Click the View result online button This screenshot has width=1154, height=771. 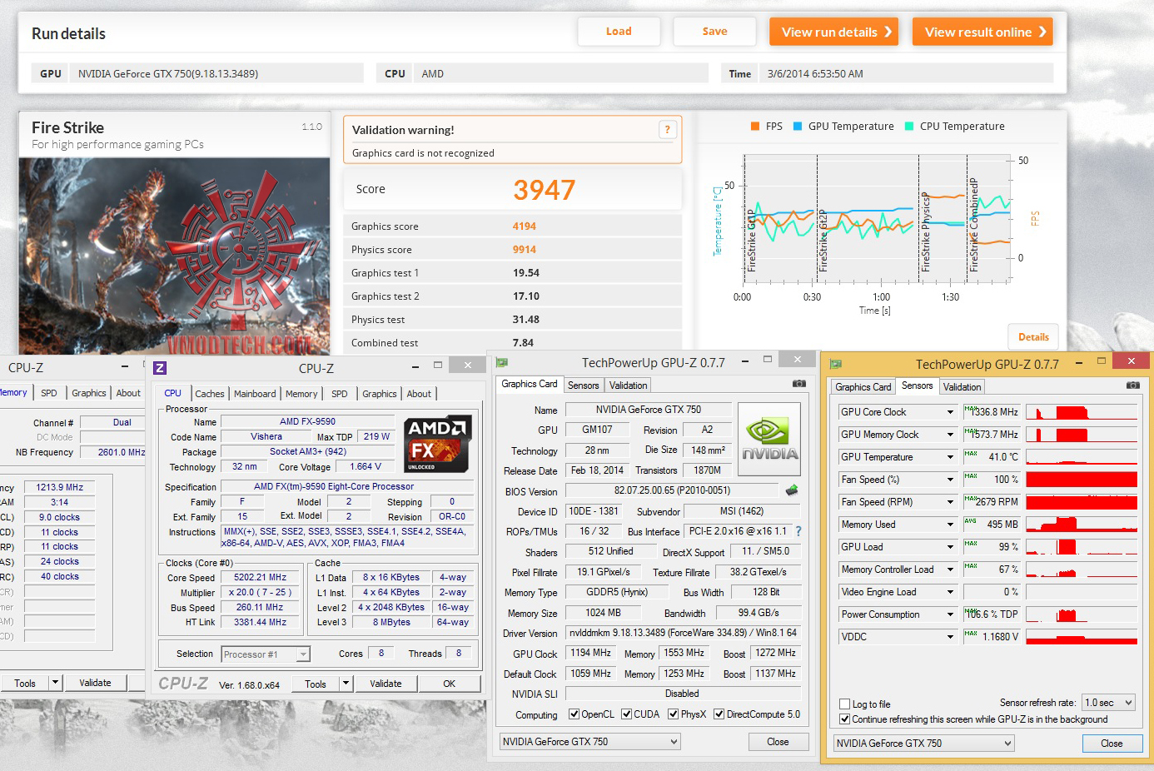[x=982, y=32]
